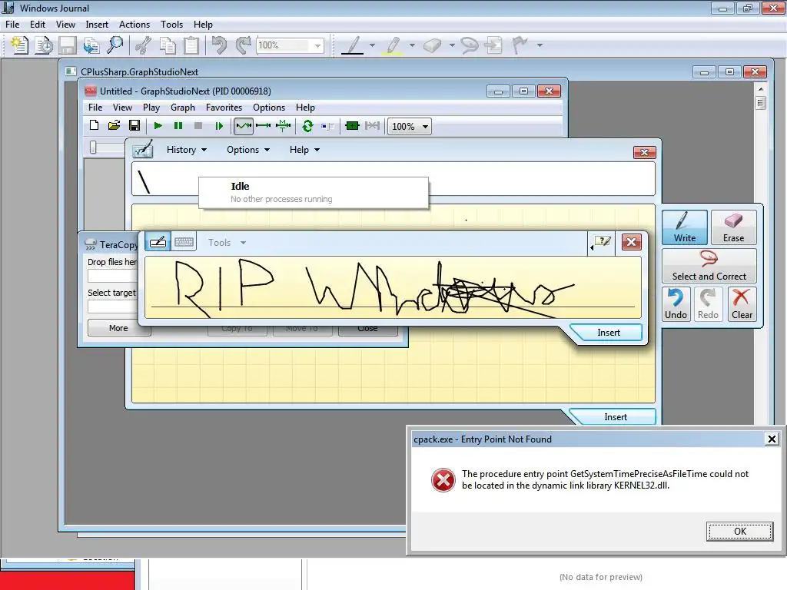Click OK in the cpack.exe error dialog
This screenshot has width=787, height=590.
pyautogui.click(x=740, y=532)
